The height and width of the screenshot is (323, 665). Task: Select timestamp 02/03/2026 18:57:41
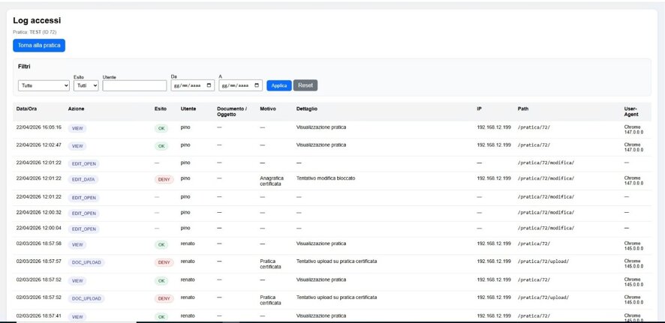click(38, 316)
